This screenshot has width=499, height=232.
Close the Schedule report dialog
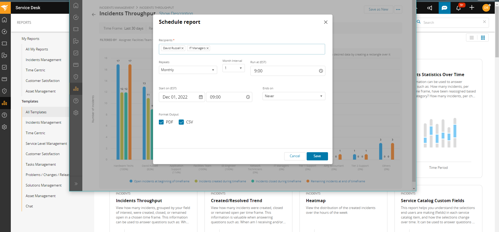pyautogui.click(x=326, y=22)
